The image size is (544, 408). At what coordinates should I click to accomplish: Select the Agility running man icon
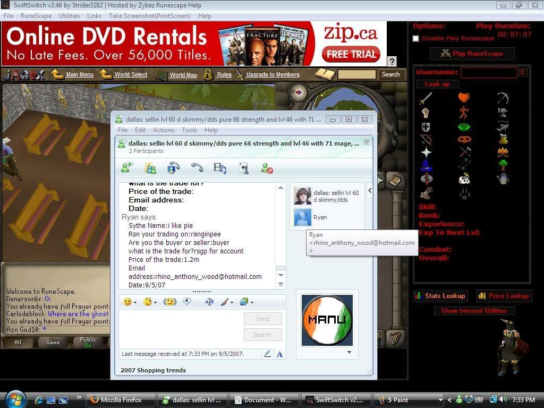(464, 113)
